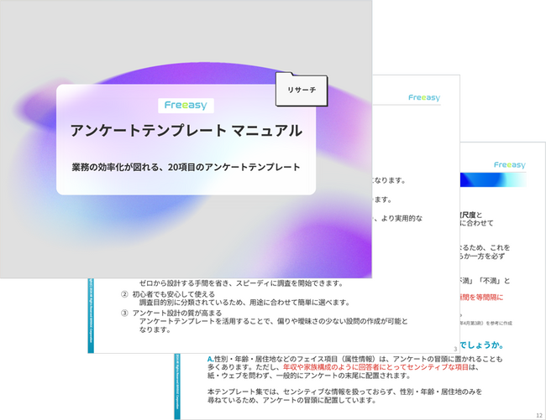Image resolution: width=546 pixels, height=420 pixels.
Task: Click the page number 3 on middle slide
Action: pos(454,347)
